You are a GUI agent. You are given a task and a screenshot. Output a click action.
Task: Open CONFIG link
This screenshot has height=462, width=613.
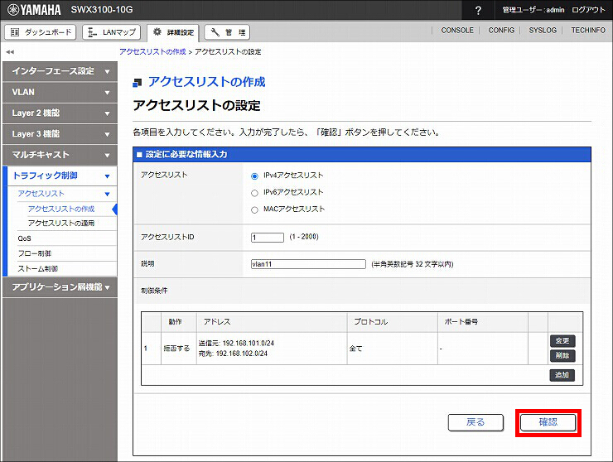click(501, 30)
